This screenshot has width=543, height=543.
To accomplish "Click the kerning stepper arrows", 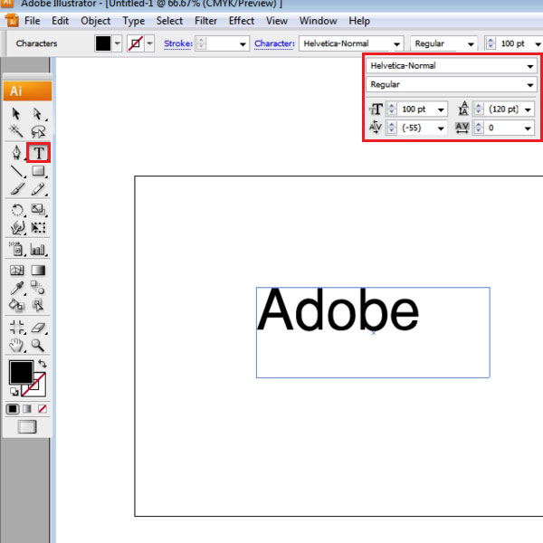I will pyautogui.click(x=392, y=128).
